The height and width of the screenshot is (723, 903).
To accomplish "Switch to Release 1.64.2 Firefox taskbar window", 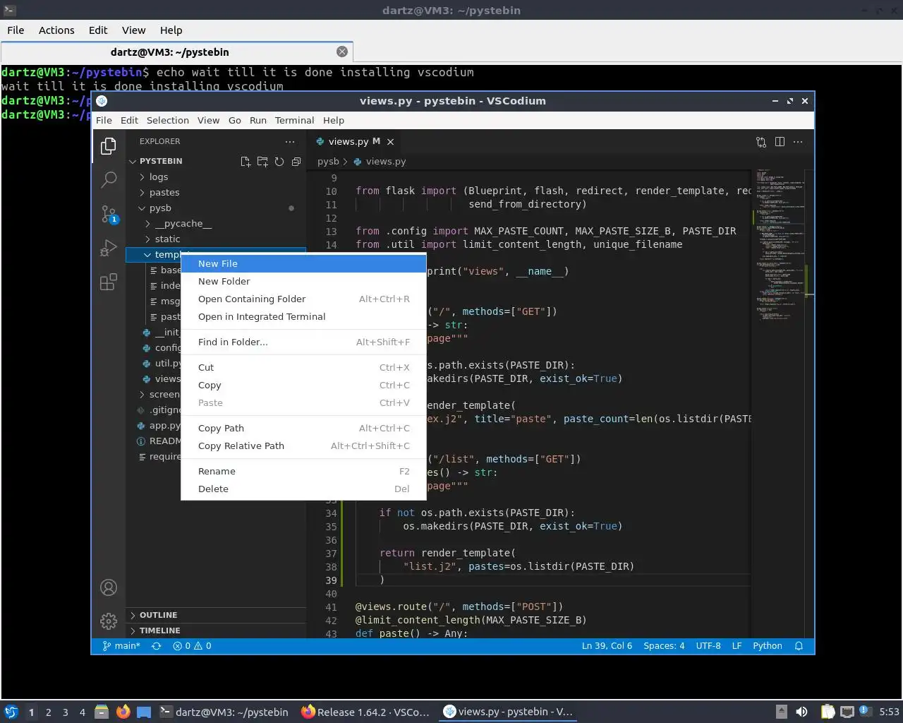I will pos(365,712).
